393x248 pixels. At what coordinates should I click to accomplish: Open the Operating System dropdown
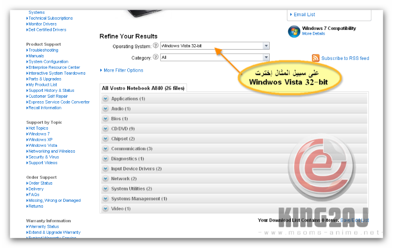[266, 46]
